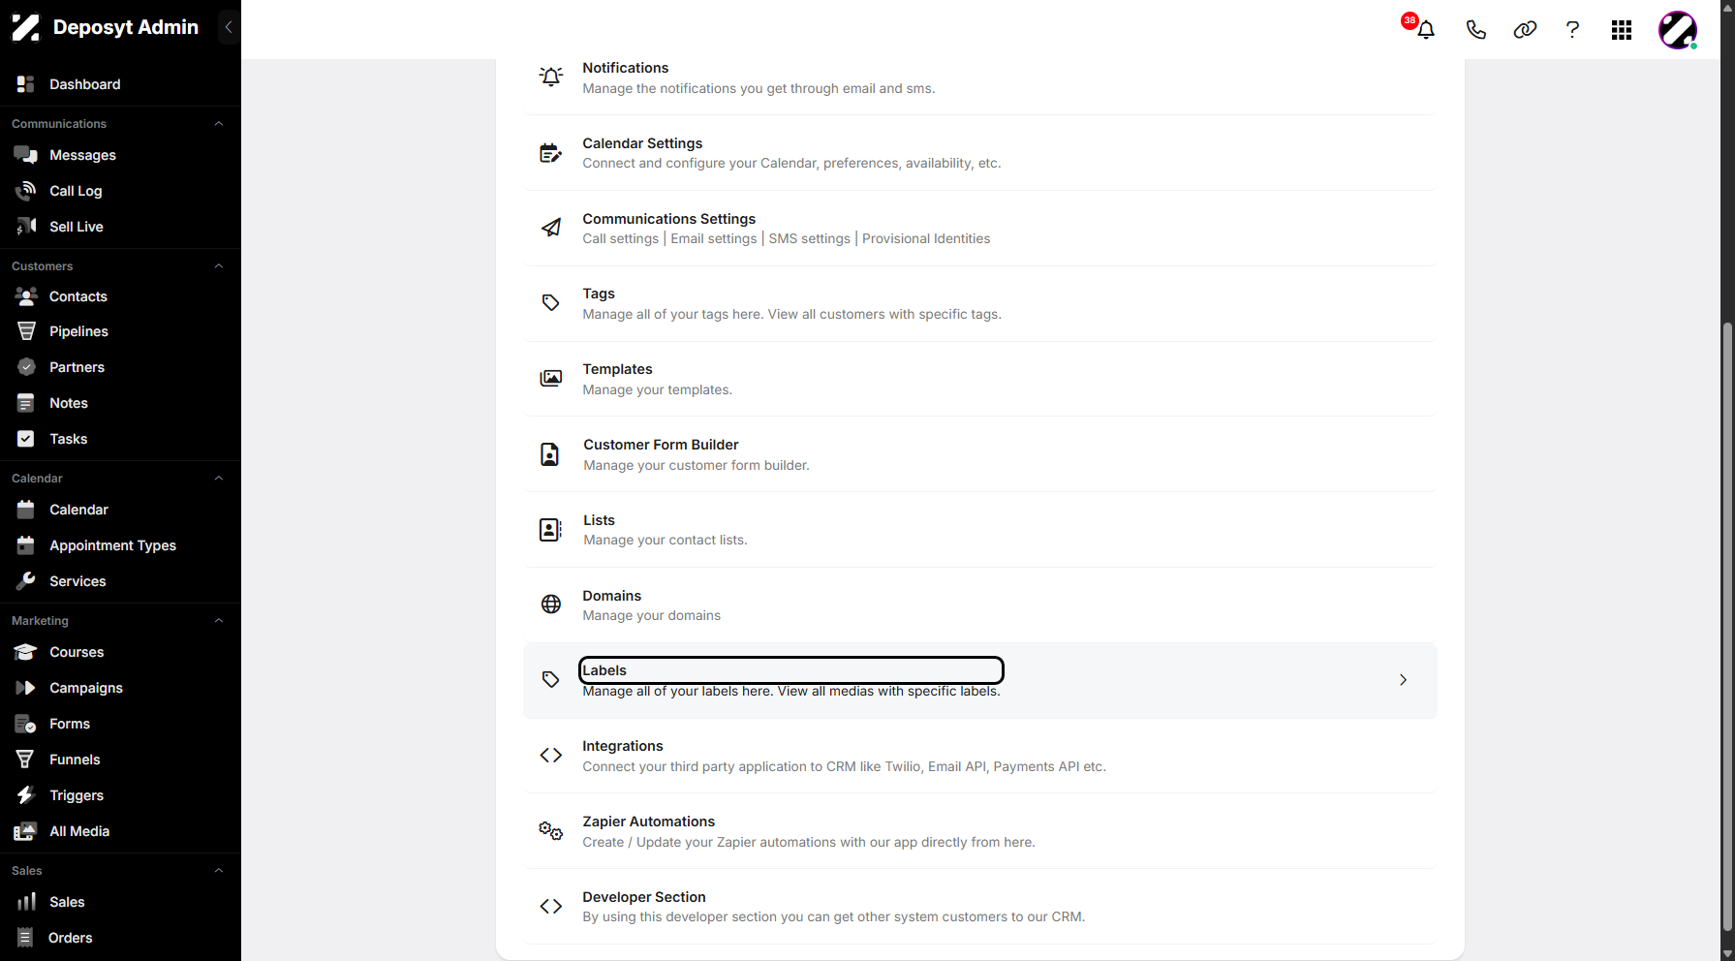Click the Labels row chevron arrow
1735x961 pixels.
coord(1403,680)
